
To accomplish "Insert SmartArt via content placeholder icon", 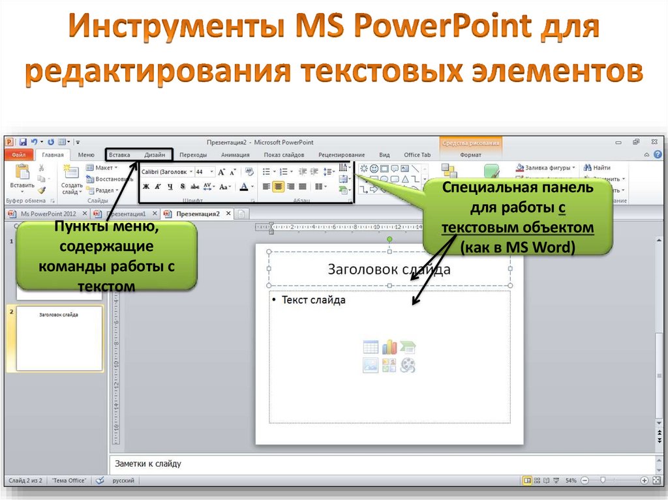I will pos(408,347).
